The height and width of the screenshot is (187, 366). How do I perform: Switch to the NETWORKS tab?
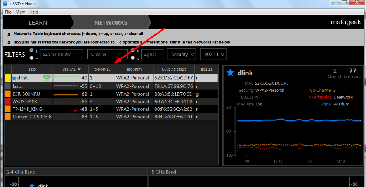click(x=111, y=22)
